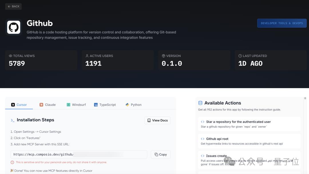
Task: Click the Last Updated clock icon
Action: point(240,56)
